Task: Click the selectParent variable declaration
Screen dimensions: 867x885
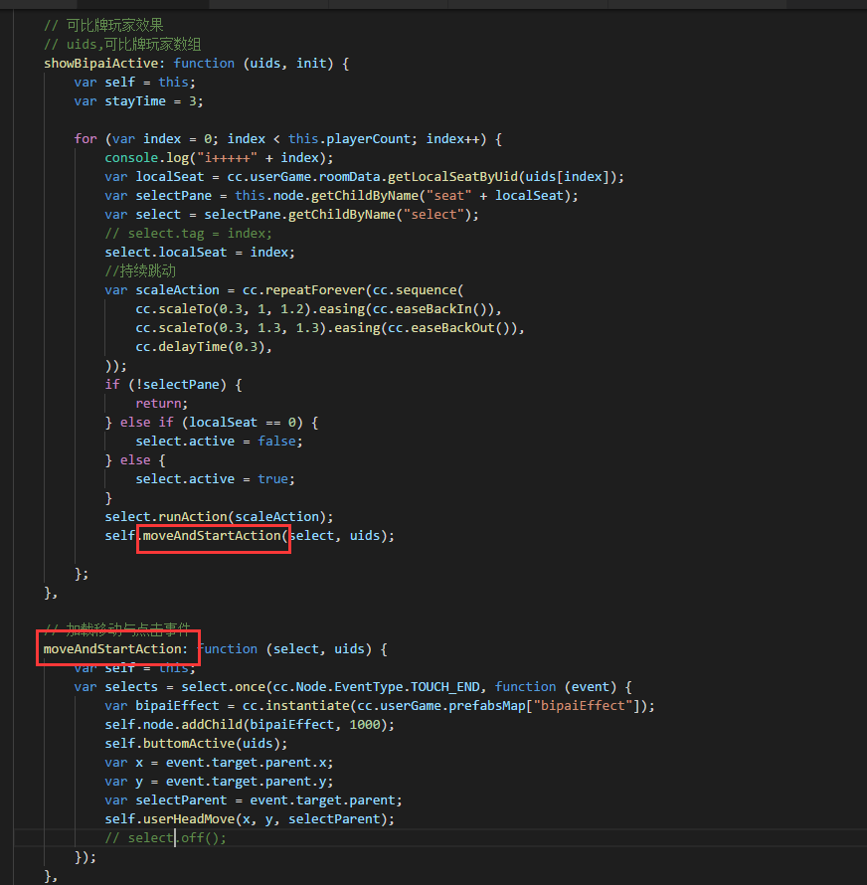Action: click(x=181, y=800)
